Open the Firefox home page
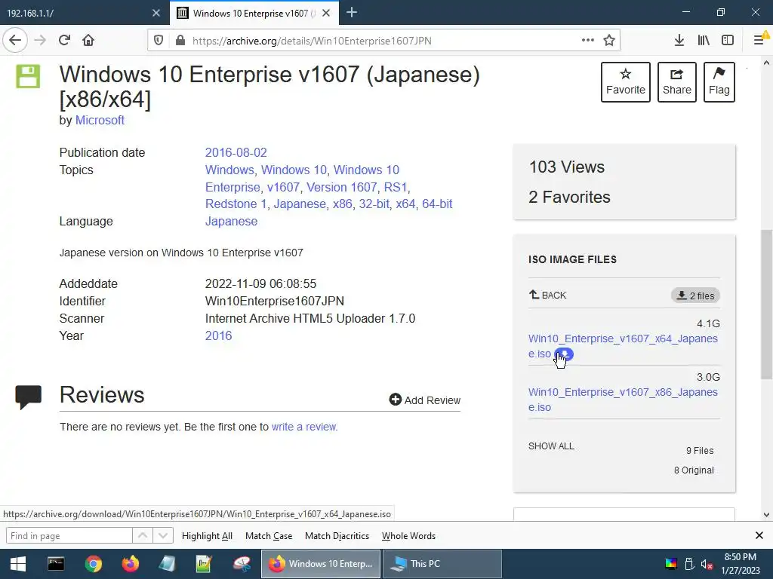 88,40
